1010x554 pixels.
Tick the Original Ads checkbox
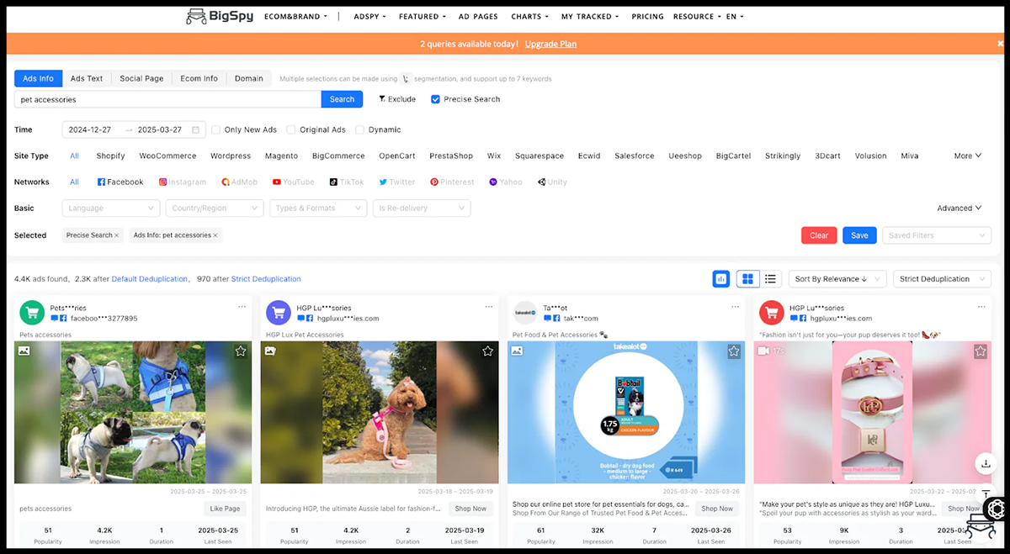tap(291, 130)
